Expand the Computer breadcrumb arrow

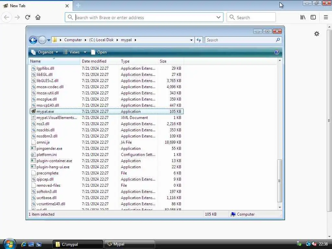86,40
